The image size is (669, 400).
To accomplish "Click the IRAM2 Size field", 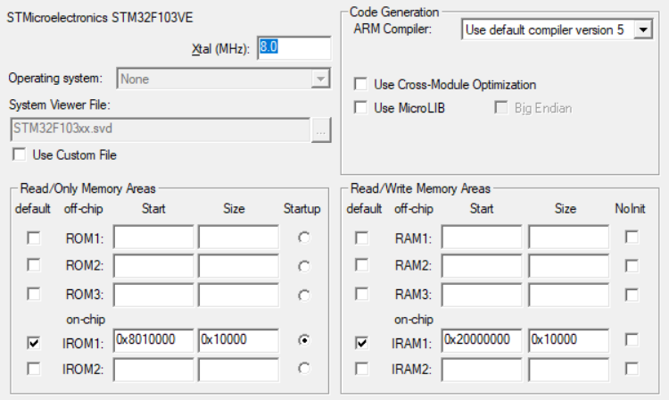I will coord(569,370).
